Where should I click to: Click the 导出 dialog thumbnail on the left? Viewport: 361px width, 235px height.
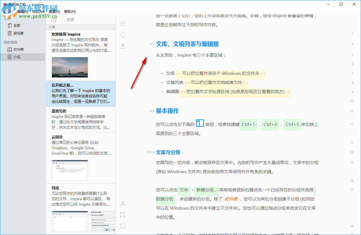70,221
